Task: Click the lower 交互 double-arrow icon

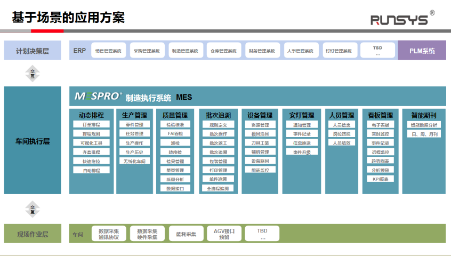Action: 33,209
